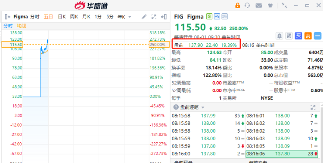Viewport: 323px width, 163px height.
Task: Toggle the 分时 line display
Action: (x=8, y=26)
